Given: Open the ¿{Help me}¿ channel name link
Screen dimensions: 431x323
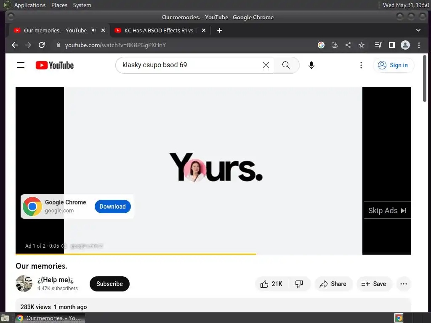Looking at the screenshot, I should click(x=56, y=280).
